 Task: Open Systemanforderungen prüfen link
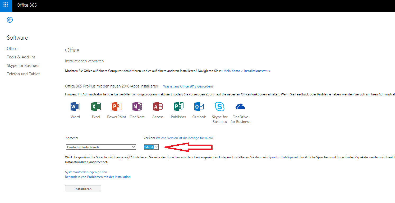(86, 172)
